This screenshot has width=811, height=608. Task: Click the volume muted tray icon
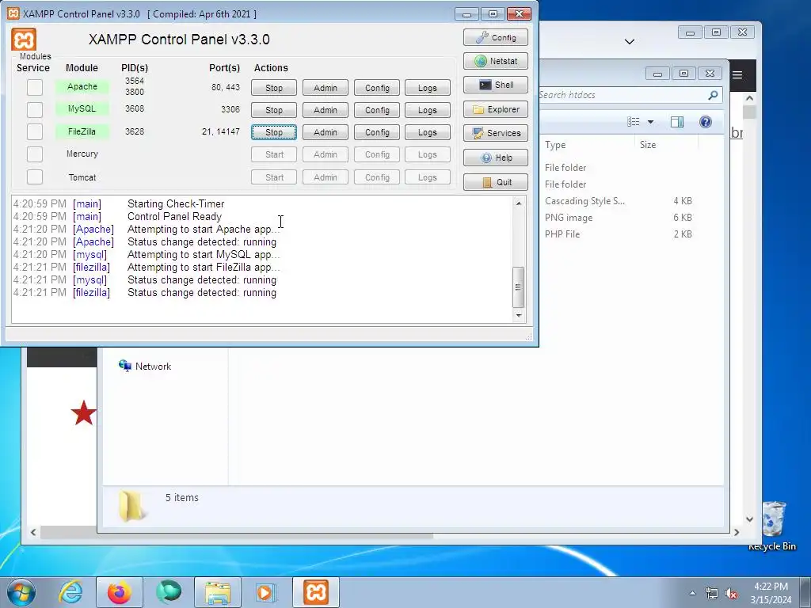coord(731,594)
